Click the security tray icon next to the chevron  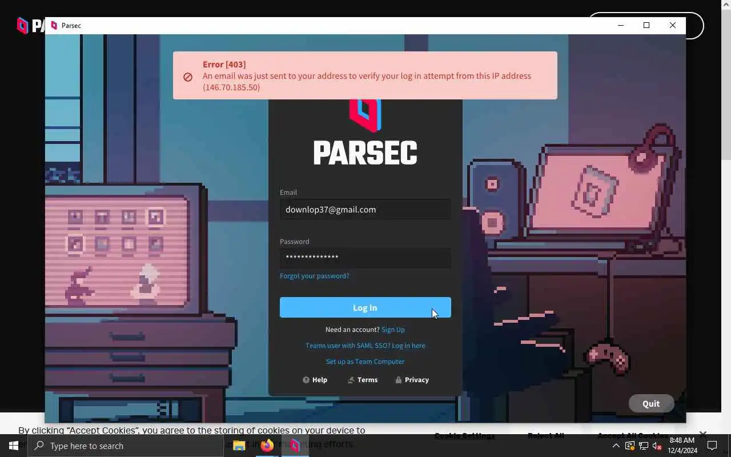pyautogui.click(x=630, y=446)
